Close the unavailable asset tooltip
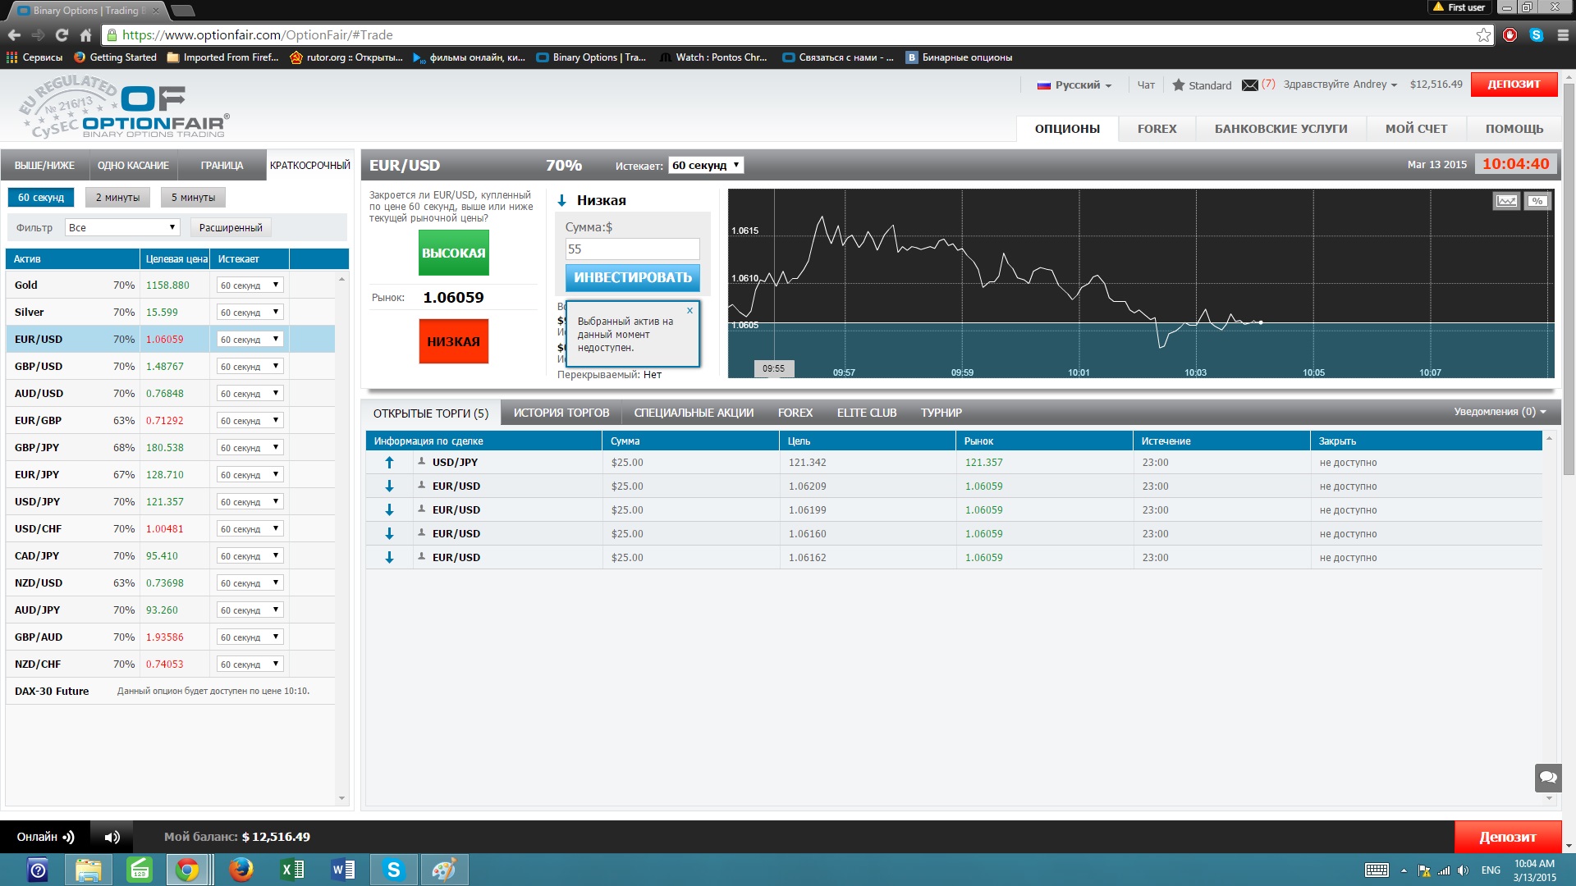 click(x=689, y=310)
